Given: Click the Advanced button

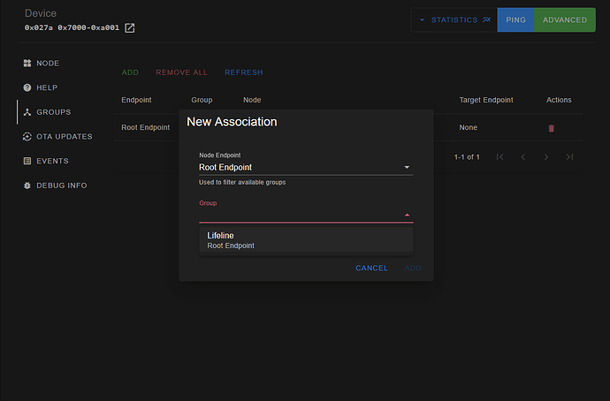Looking at the screenshot, I should (x=564, y=19).
